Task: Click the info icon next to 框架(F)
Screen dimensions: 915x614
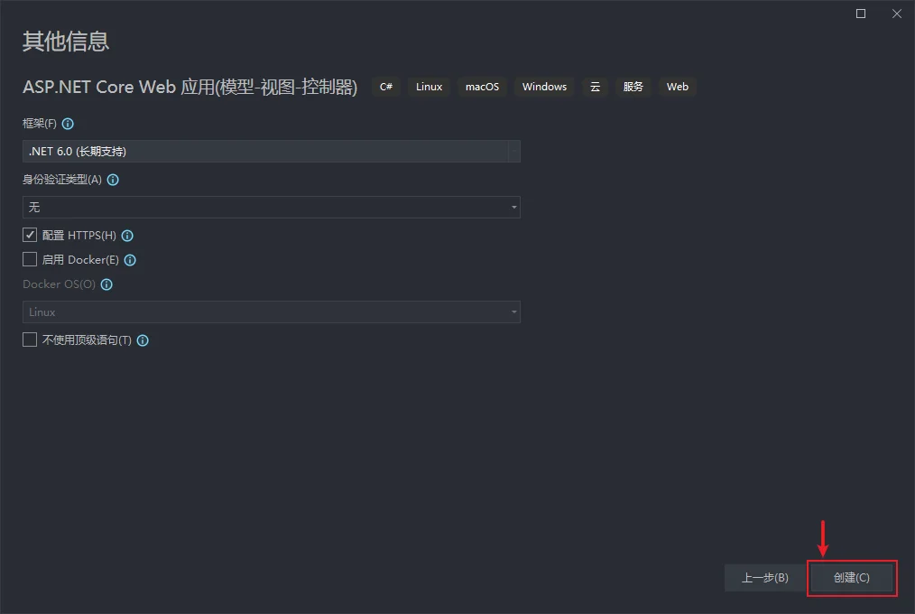Action: point(68,124)
